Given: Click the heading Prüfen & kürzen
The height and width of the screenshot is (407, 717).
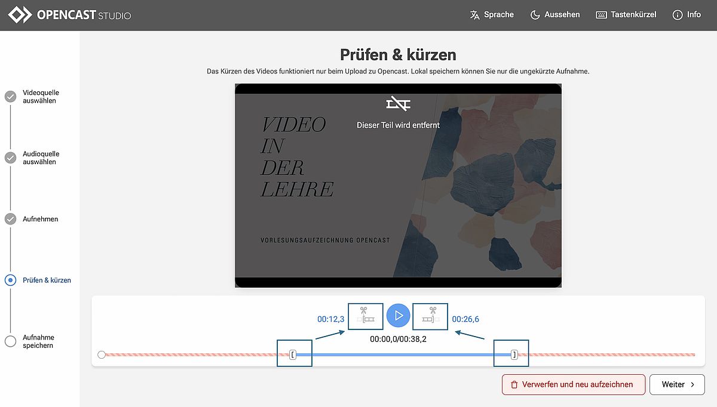Looking at the screenshot, I should tap(398, 55).
